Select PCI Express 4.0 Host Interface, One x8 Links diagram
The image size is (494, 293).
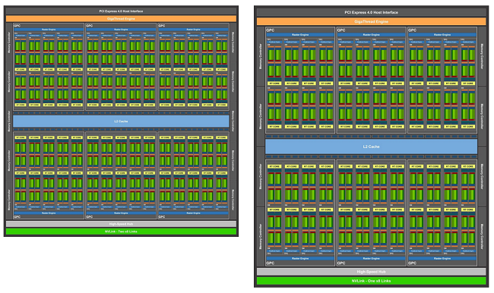click(371, 12)
